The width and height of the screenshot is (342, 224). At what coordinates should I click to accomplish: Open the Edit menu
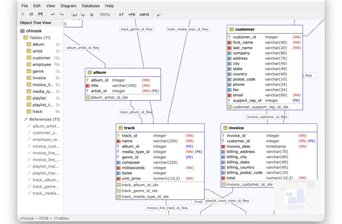37,6
